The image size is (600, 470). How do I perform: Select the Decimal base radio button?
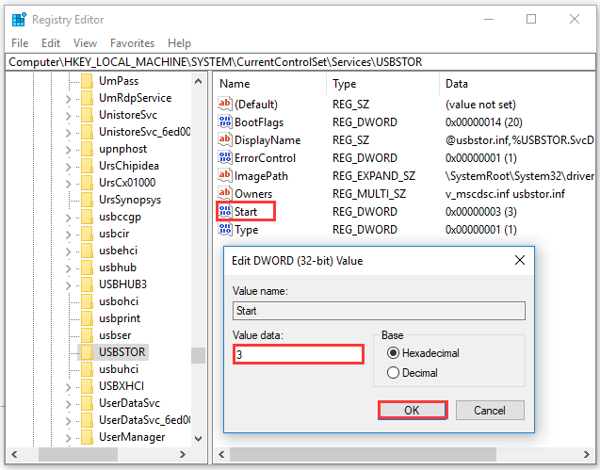(393, 373)
